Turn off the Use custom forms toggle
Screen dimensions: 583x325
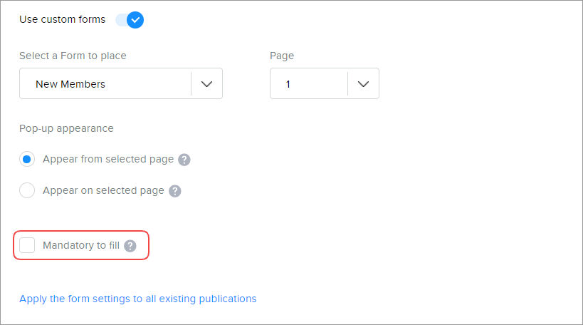click(130, 20)
